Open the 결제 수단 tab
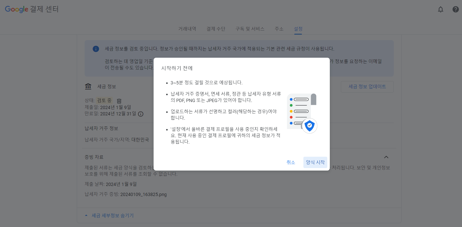Viewport: 462px width, 227px height. click(216, 29)
